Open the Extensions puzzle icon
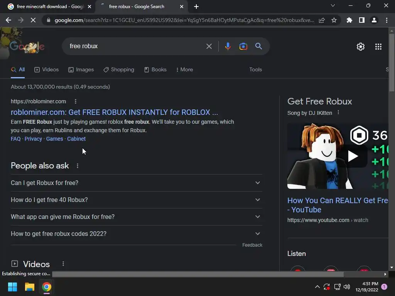The image size is (395, 296). (349, 20)
